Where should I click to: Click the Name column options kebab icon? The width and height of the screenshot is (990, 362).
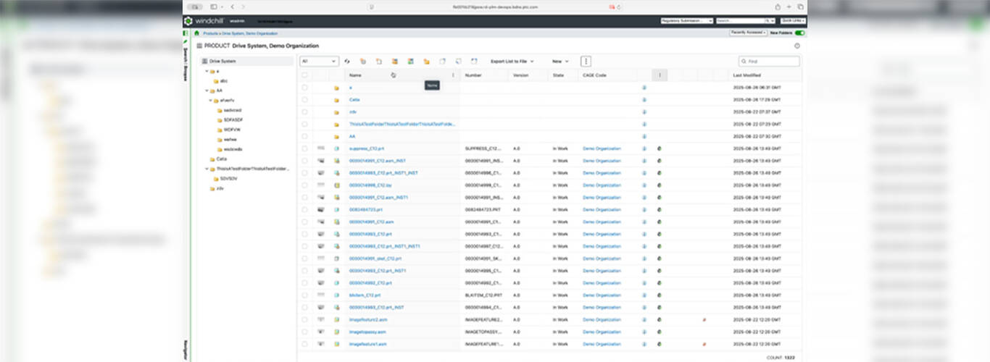(454, 75)
